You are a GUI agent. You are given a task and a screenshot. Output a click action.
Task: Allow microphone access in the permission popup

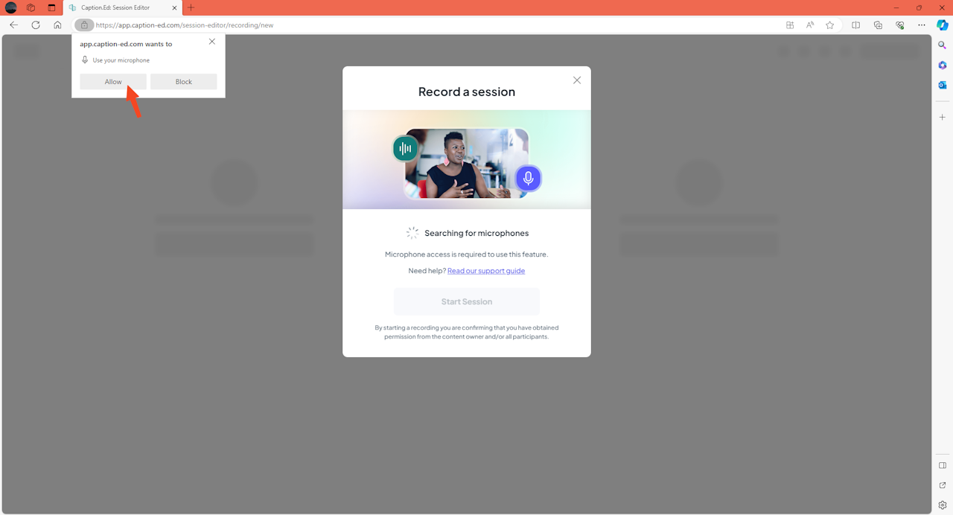coord(113,82)
